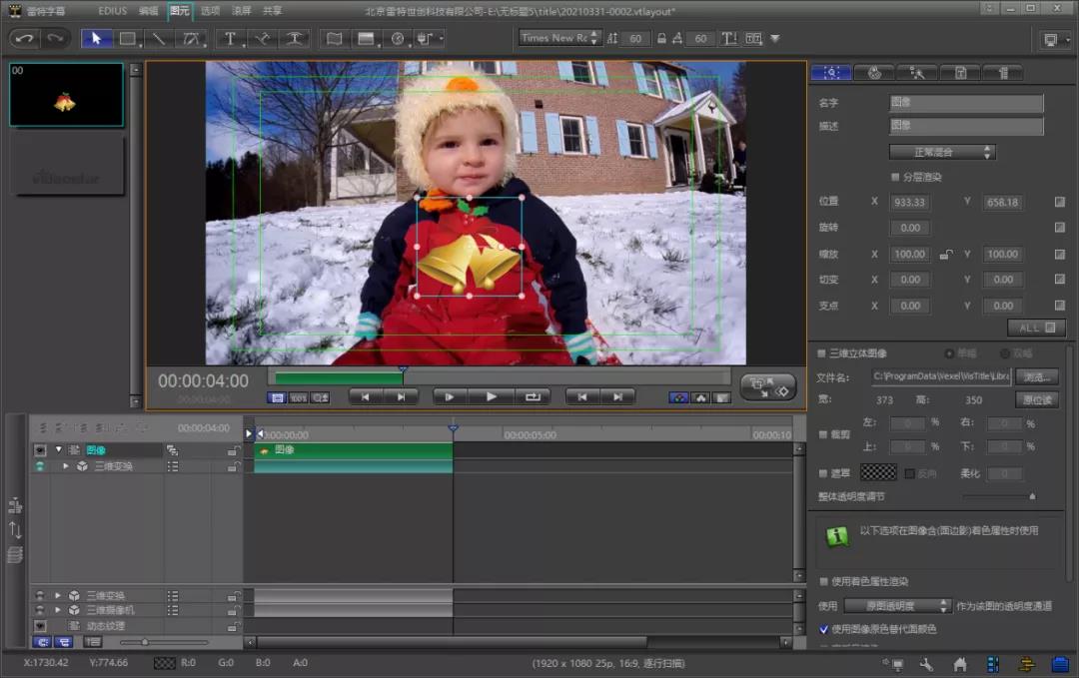Toggle the scale X/Y link lock
Screen dimensions: 1079x678
(947, 255)
